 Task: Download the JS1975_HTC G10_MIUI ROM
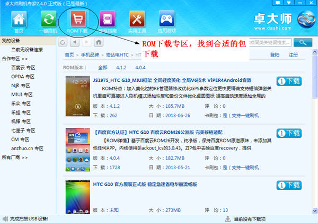click(289, 81)
